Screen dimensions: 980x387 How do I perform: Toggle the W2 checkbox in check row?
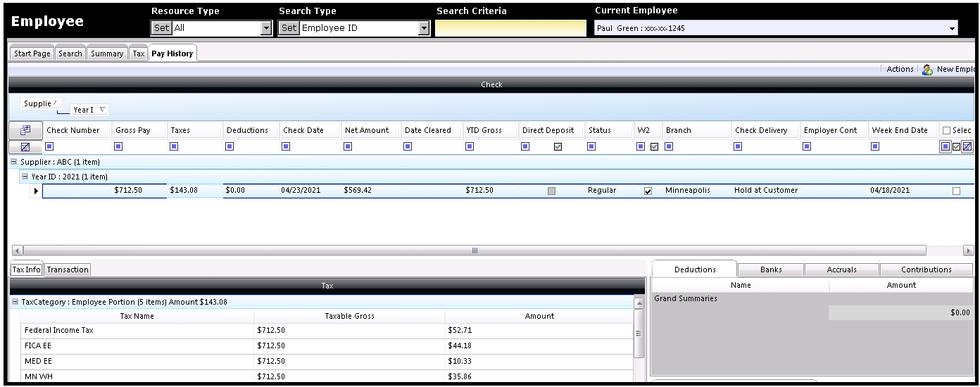coord(648,191)
